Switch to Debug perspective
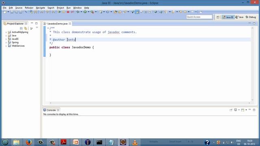 click(x=251, y=17)
